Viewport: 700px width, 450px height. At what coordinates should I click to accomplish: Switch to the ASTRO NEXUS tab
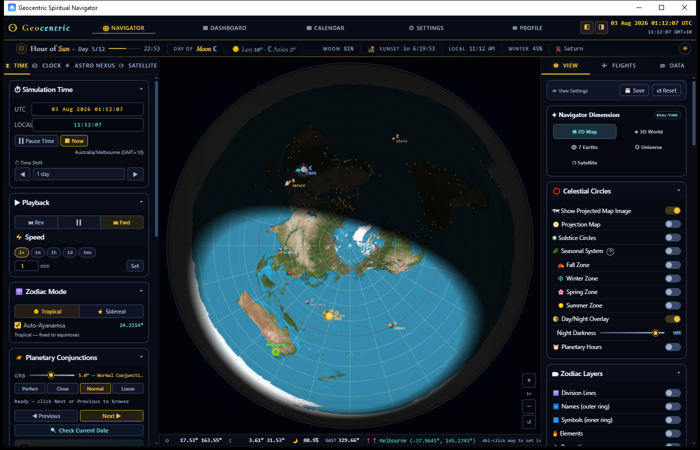(90, 65)
